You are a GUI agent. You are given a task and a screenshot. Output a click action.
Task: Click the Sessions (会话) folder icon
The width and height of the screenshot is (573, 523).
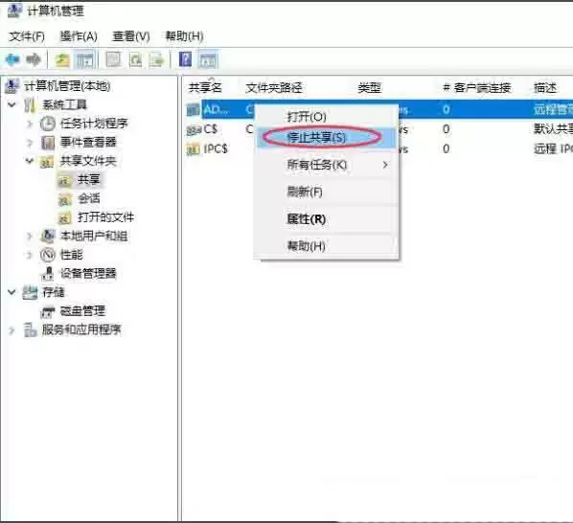click(x=65, y=199)
